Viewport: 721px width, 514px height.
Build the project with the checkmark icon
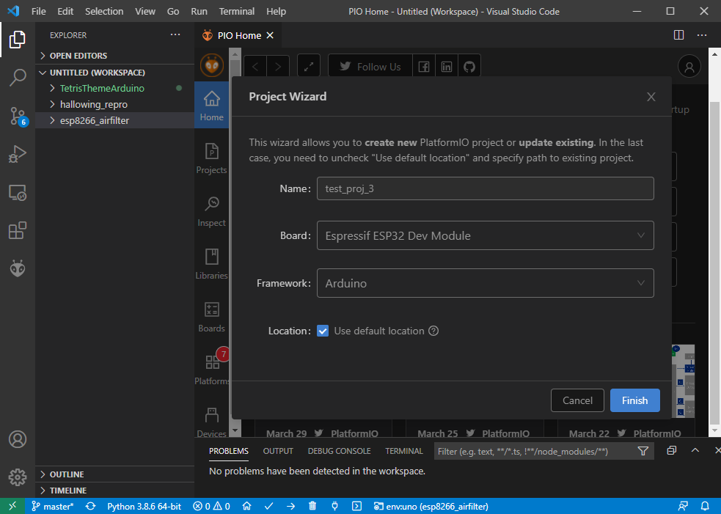[268, 506]
